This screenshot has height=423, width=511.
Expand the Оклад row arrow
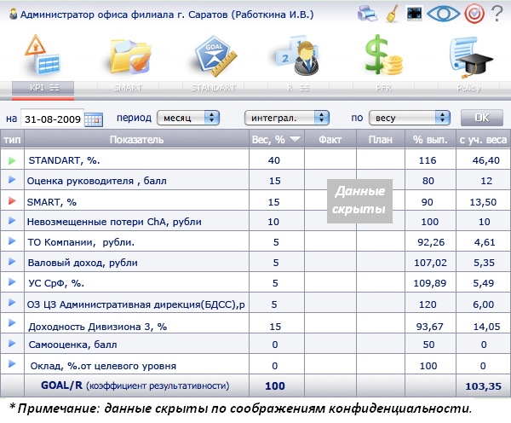(12, 363)
